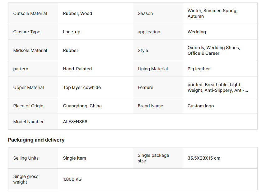
Task: Click the Top layer cowhide value
Action: pos(82,87)
